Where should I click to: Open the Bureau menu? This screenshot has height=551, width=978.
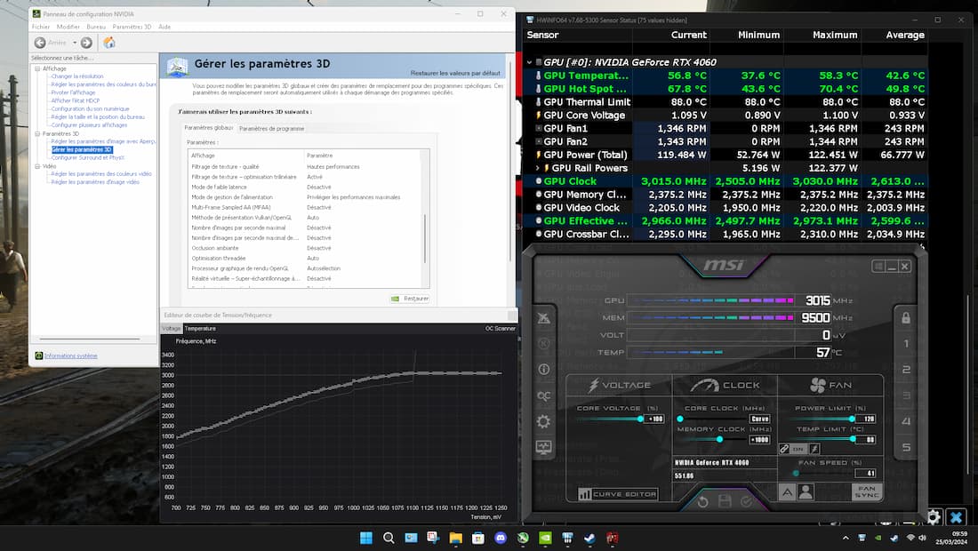pyautogui.click(x=96, y=27)
